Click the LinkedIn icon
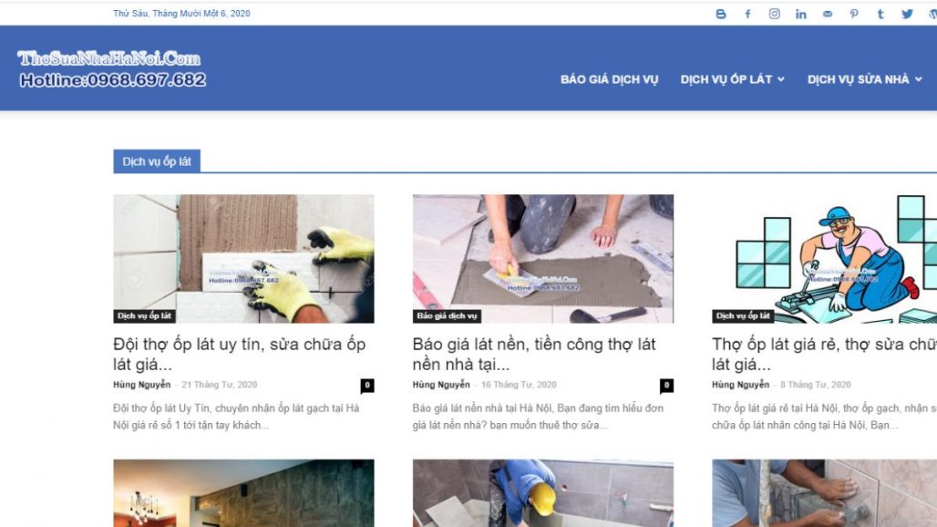 coord(800,14)
